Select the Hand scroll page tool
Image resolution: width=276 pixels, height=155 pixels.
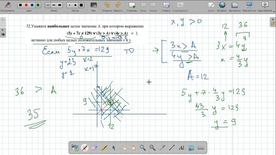click(x=133, y=148)
